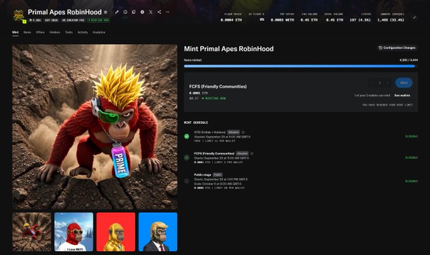Viewport: 430px width, 255px height.
Task: Open the Analytics tab
Action: pos(99,32)
